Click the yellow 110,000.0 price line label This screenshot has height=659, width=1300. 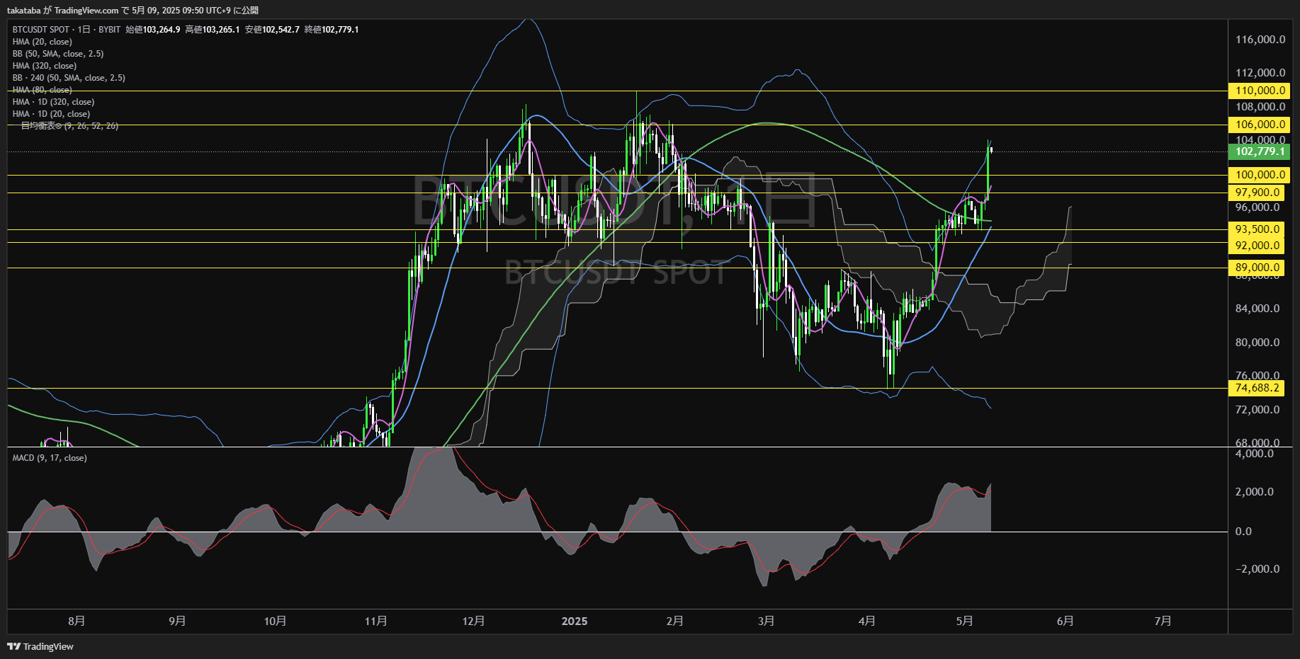point(1260,91)
